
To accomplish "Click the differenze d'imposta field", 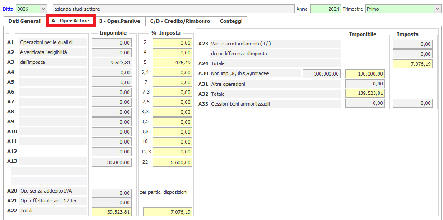I will coord(413,54).
